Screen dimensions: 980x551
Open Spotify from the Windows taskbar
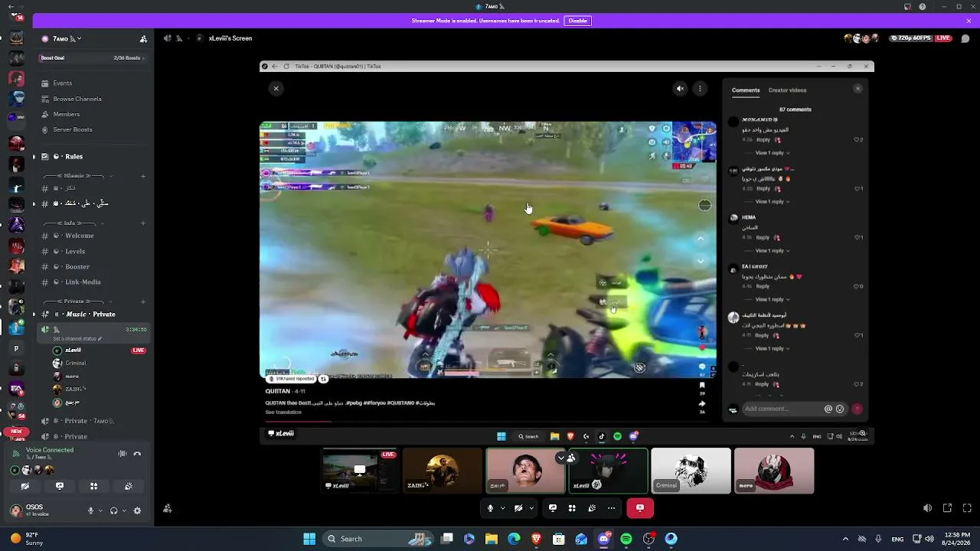[626, 539]
